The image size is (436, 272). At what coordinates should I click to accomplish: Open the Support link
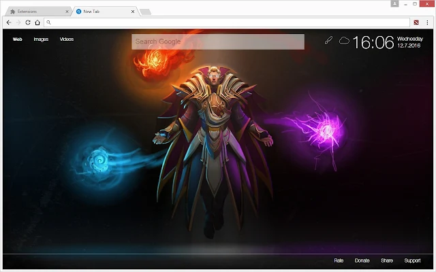tap(412, 260)
